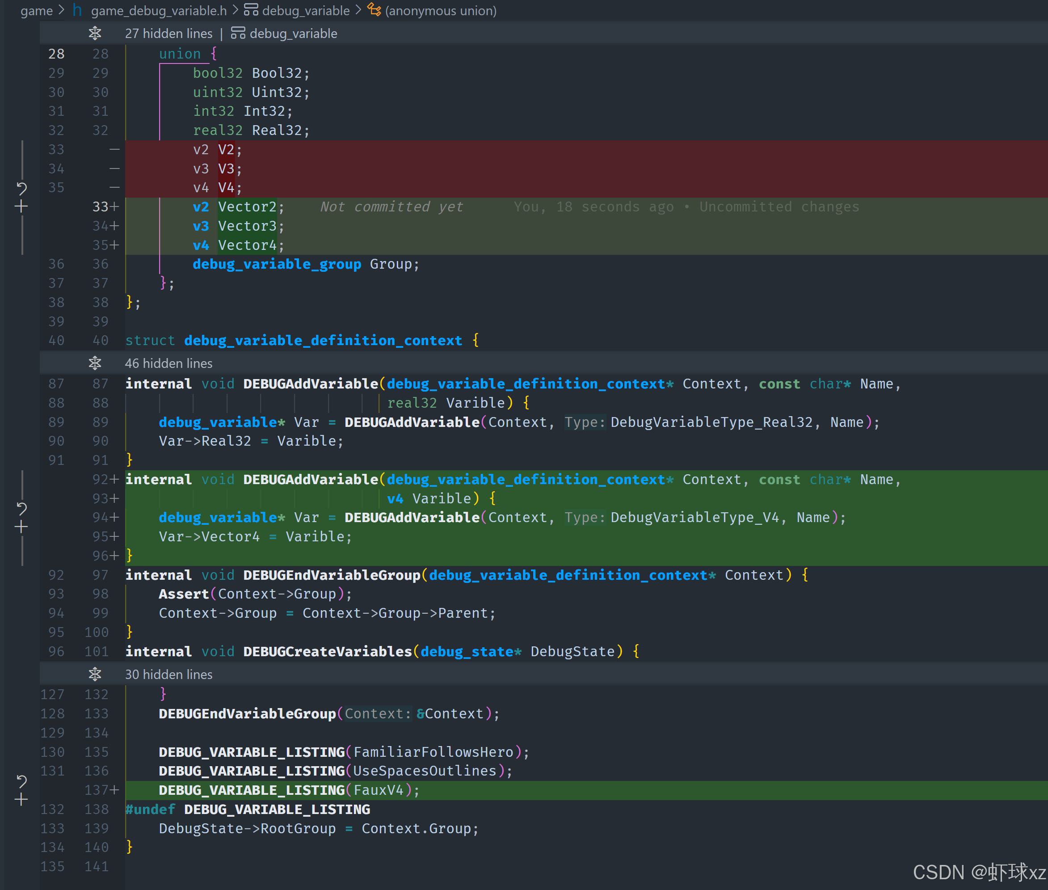Viewport: 1048px width, 890px height.
Task: Revert the added v4 DEBUGAddVariable overload block
Action: (21, 509)
